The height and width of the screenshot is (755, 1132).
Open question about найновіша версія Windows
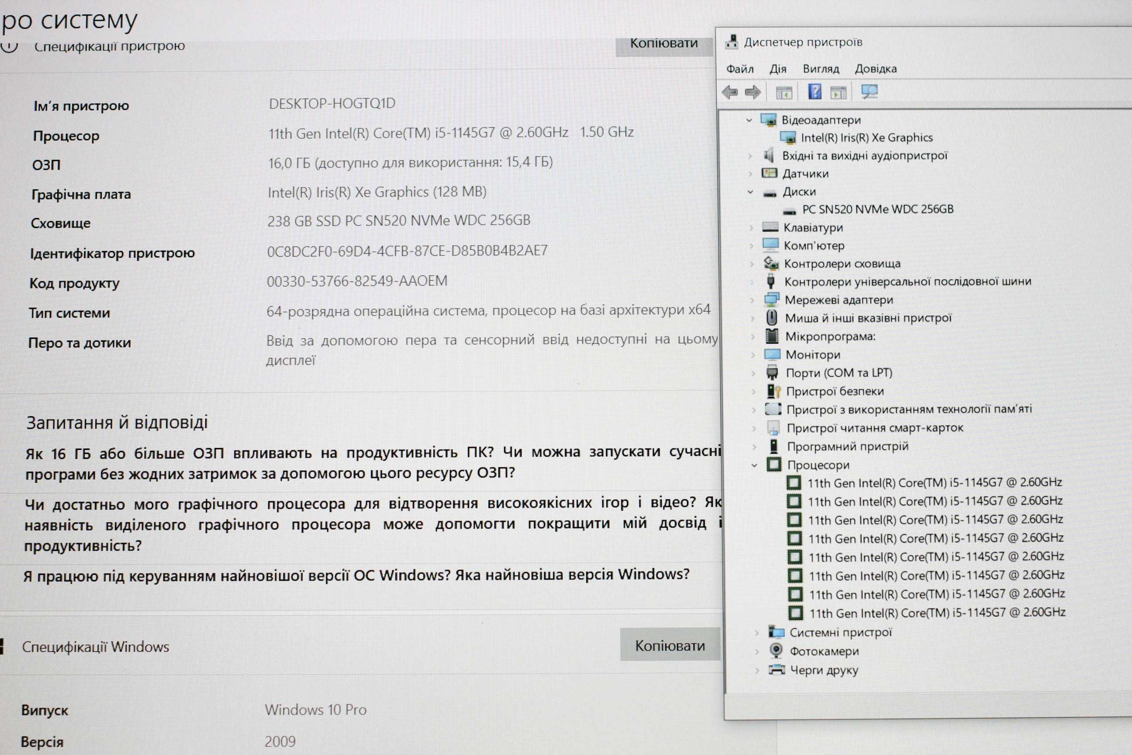(357, 575)
